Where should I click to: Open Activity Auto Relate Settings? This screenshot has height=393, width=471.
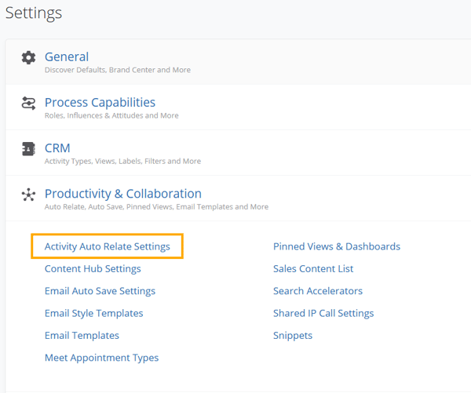coord(108,246)
